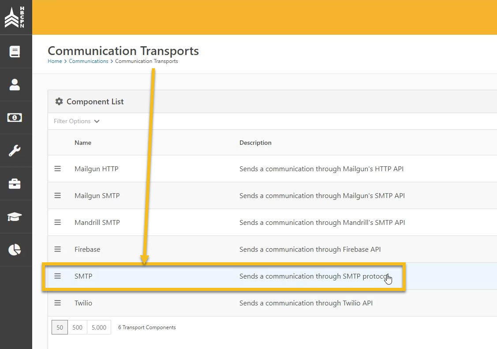Click 'Communication Transports' breadcrumb text
The image size is (497, 349).
pyautogui.click(x=146, y=61)
